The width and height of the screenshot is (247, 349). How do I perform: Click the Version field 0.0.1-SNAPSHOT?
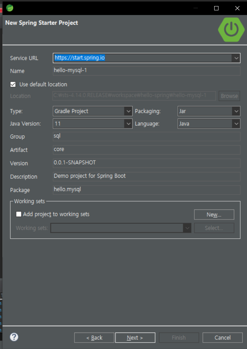[x=146, y=163]
